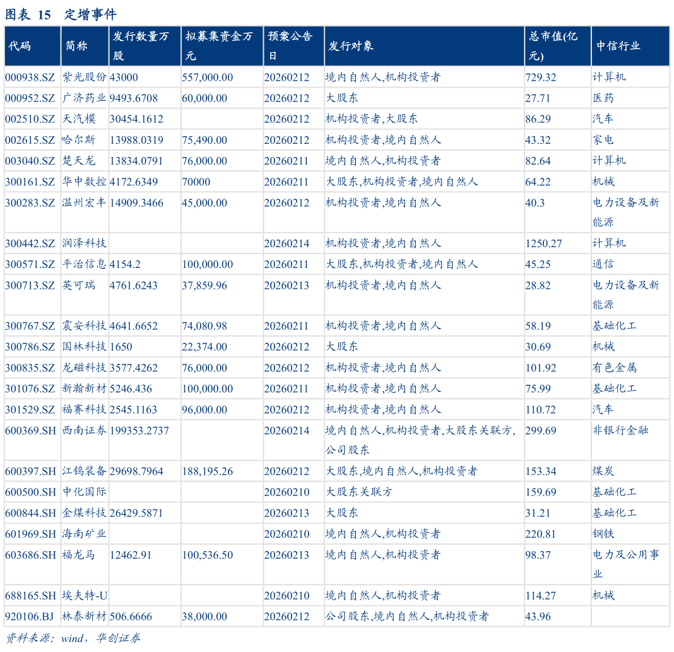Click stock code 000938.SZ

[x=30, y=78]
